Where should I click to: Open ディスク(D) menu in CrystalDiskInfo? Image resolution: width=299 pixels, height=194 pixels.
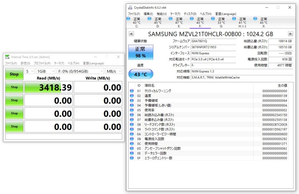(x=190, y=14)
